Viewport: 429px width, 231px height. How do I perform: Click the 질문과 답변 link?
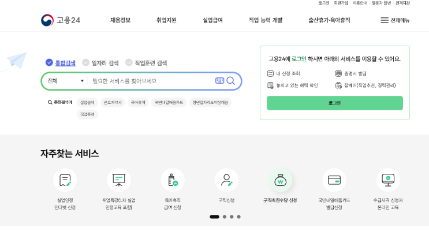pos(382,3)
